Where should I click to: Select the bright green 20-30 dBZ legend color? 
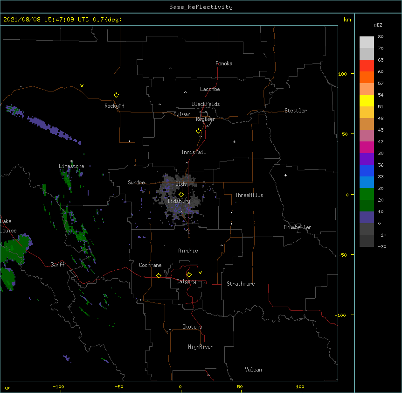(x=367, y=194)
